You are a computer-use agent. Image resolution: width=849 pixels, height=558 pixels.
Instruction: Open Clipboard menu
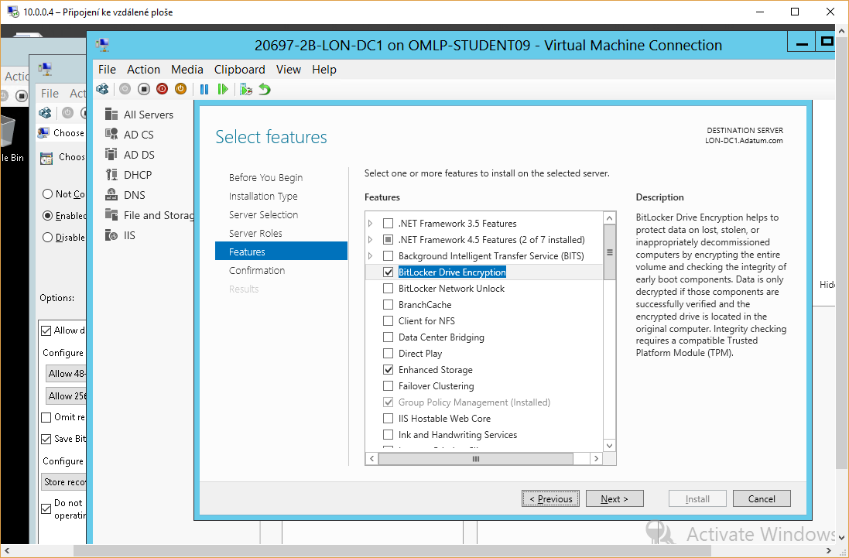click(x=239, y=70)
